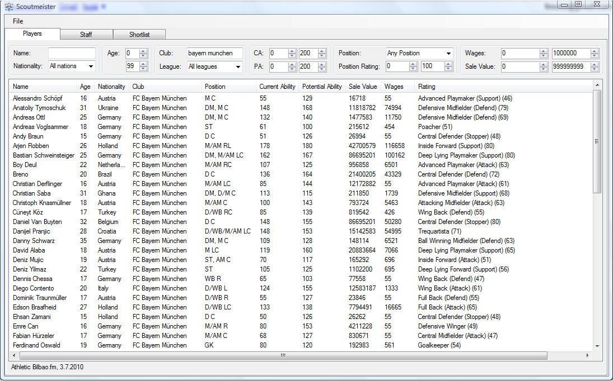Increase minimum CA value with up arrow
The image size is (613, 381).
pos(292,51)
